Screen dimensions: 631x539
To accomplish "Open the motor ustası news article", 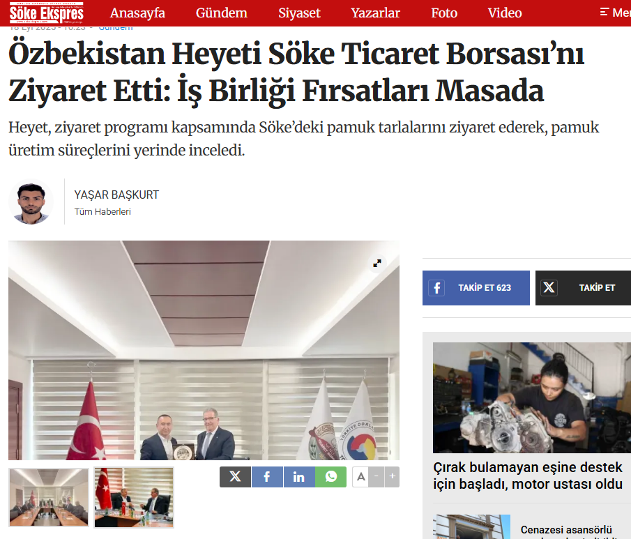I will (x=528, y=476).
